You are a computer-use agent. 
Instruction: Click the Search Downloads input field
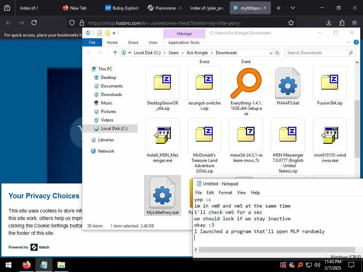tap(320, 53)
